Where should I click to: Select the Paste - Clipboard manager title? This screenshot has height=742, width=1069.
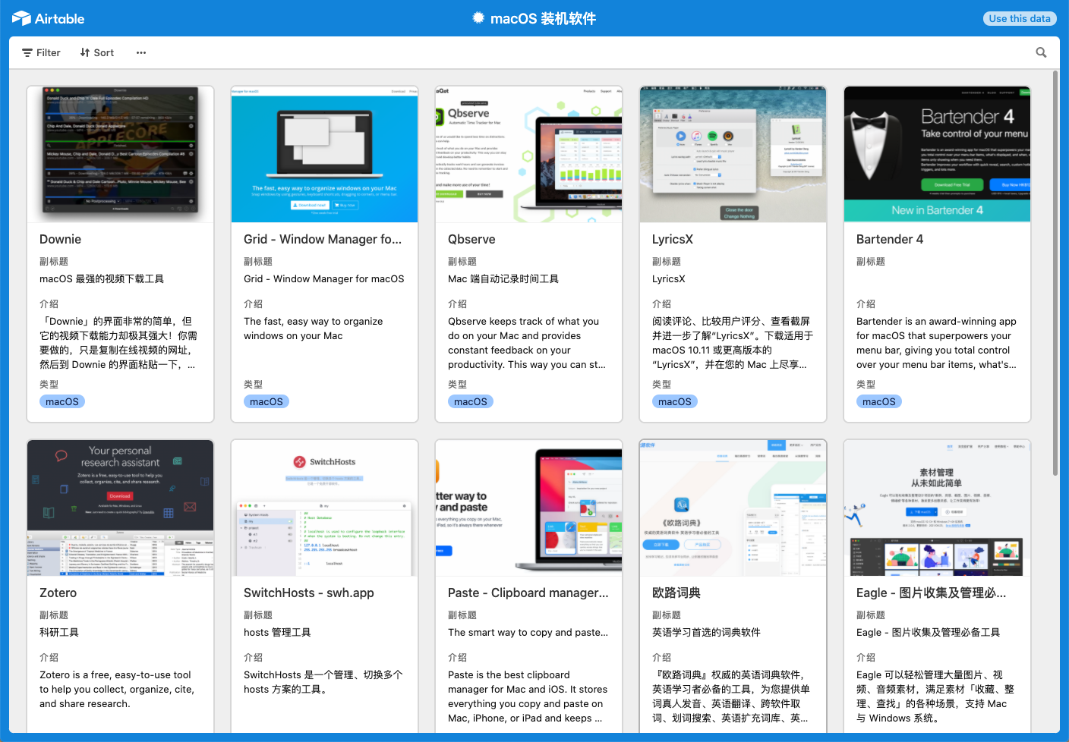pyautogui.click(x=528, y=593)
